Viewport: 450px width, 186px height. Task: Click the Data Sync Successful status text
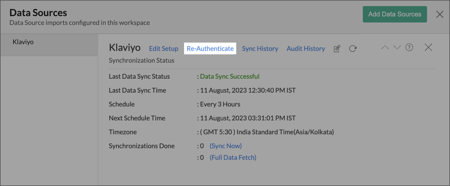[229, 76]
